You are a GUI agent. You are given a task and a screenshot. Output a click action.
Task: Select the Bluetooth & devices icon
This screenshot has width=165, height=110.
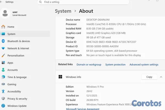[x=3, y=41]
